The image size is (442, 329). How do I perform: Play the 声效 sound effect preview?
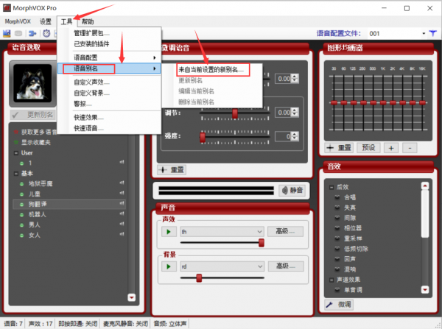coord(169,232)
